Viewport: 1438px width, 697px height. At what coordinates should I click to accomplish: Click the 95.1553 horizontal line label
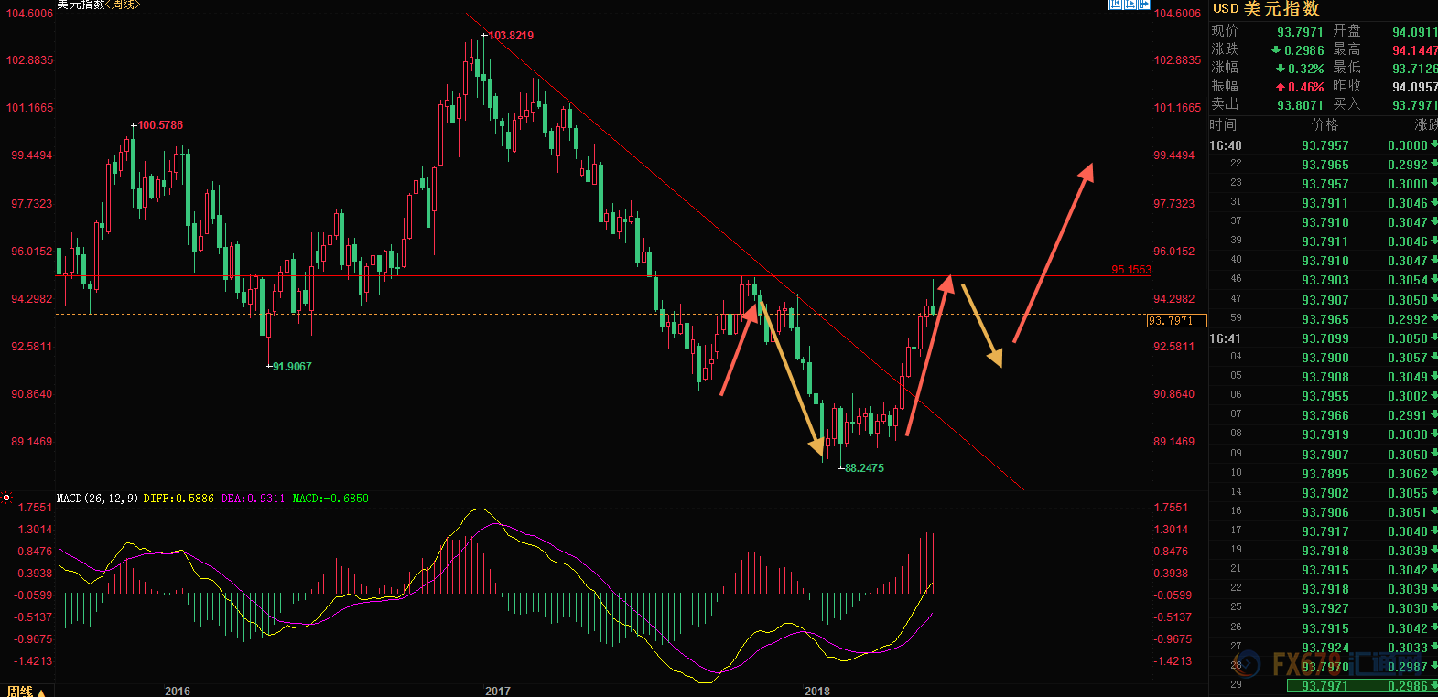click(x=1131, y=270)
